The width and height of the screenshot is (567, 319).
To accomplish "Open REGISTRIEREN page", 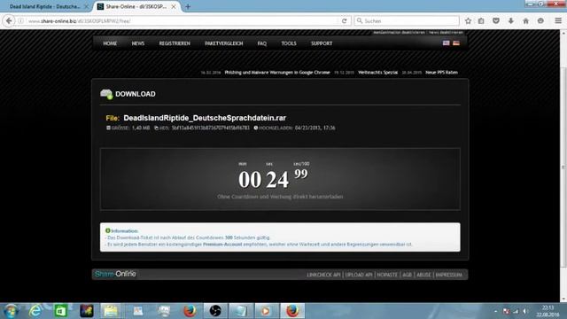I will [175, 43].
